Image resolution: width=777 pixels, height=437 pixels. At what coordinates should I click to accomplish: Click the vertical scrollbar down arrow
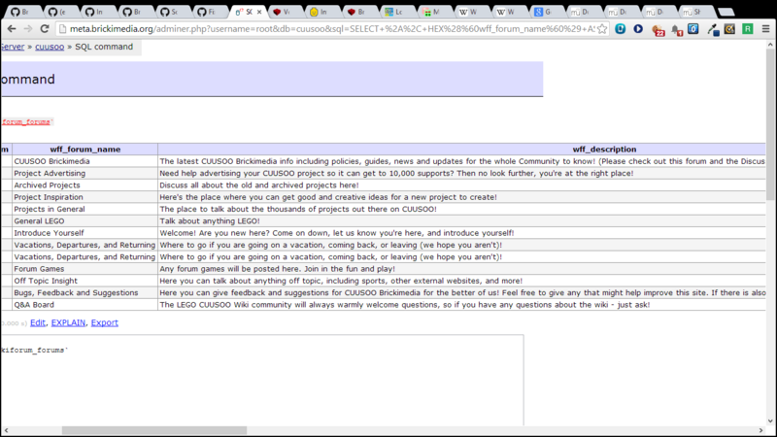point(770,421)
